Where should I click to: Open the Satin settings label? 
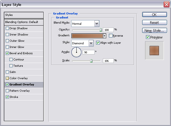coord(13,72)
